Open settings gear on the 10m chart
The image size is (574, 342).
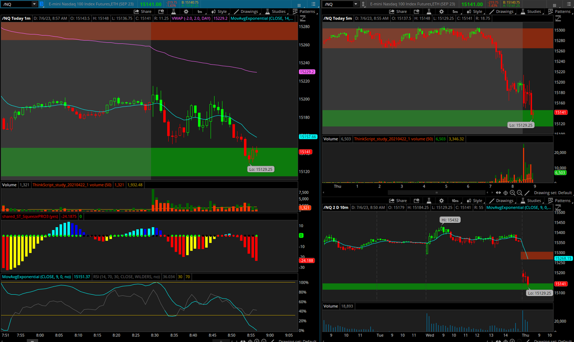click(x=441, y=201)
